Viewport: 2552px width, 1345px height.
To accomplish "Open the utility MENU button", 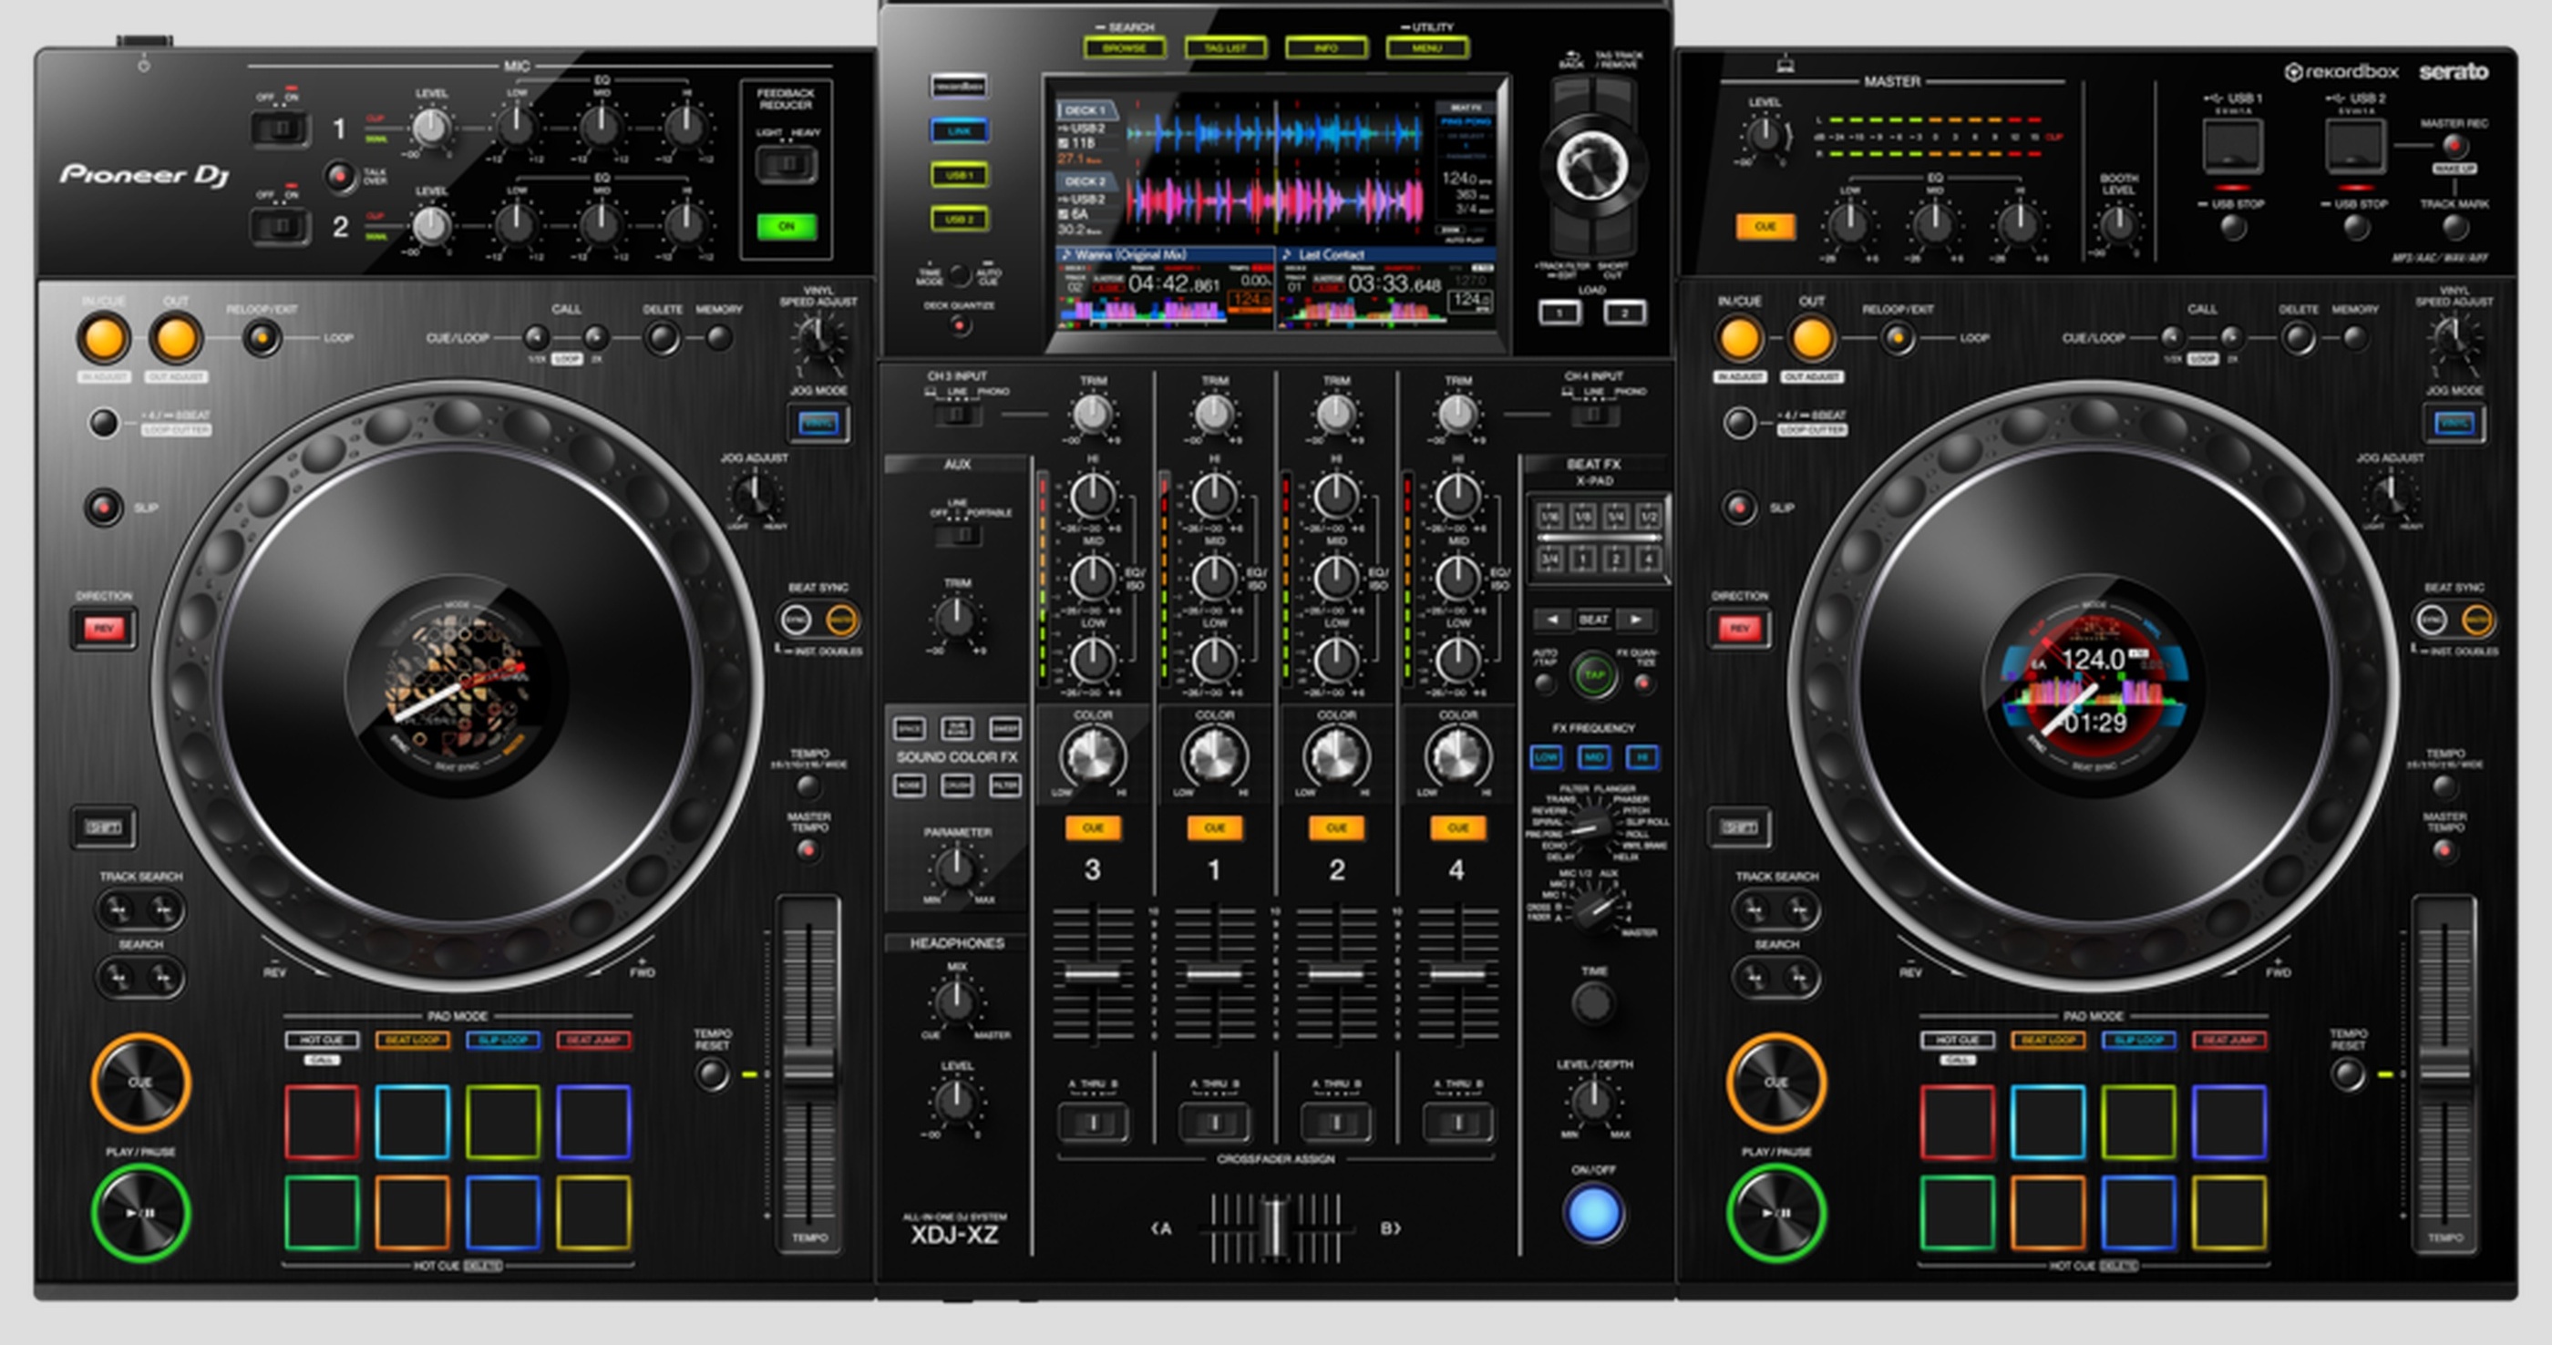I will (x=1427, y=47).
